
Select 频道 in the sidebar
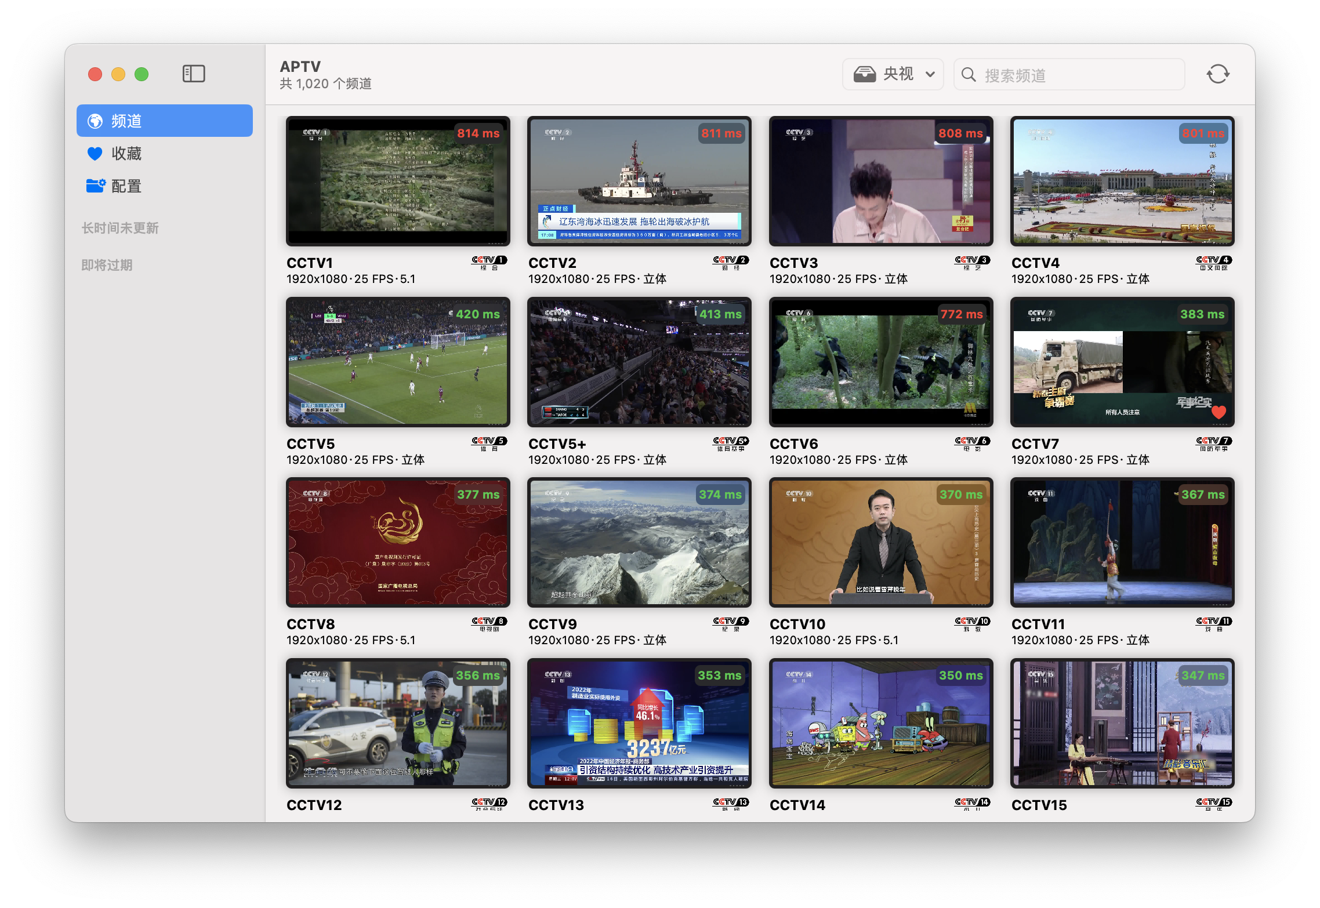point(165,121)
